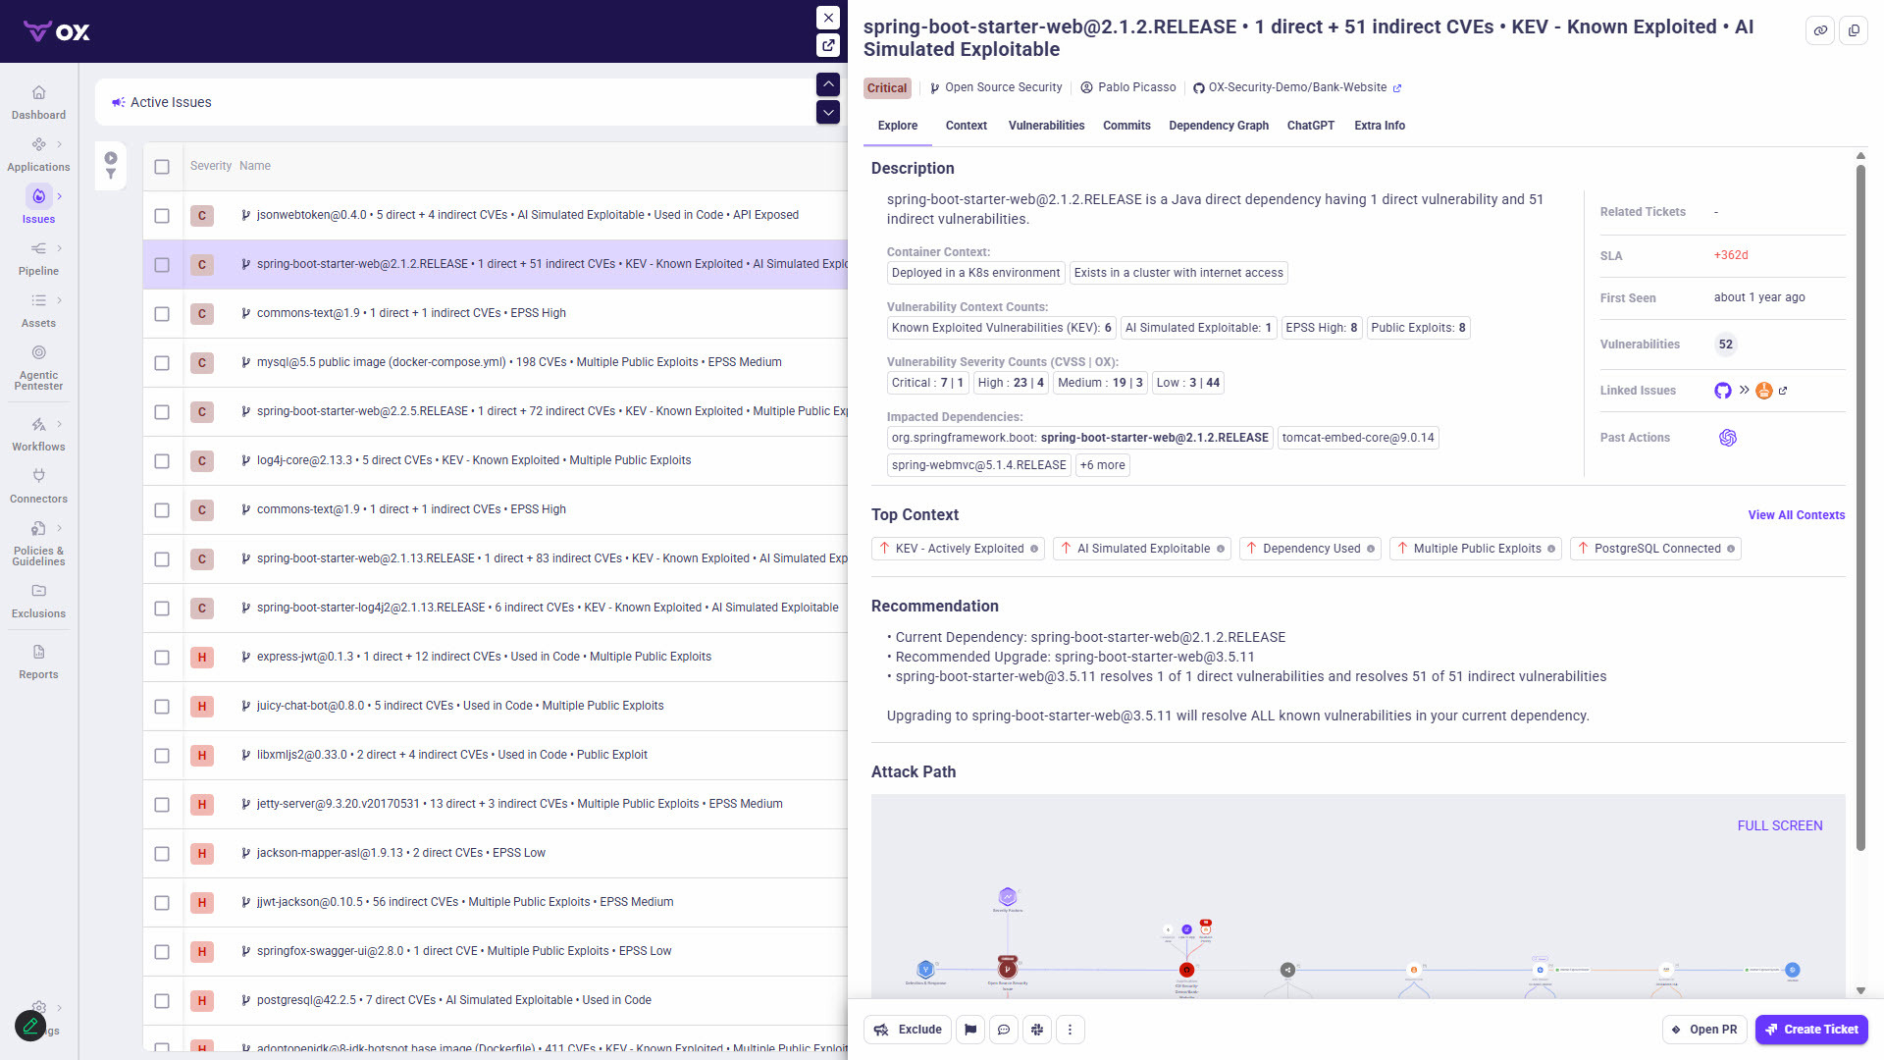Copy the issue link via link icon
This screenshot has height=1060, width=1884.
pos(1820,30)
